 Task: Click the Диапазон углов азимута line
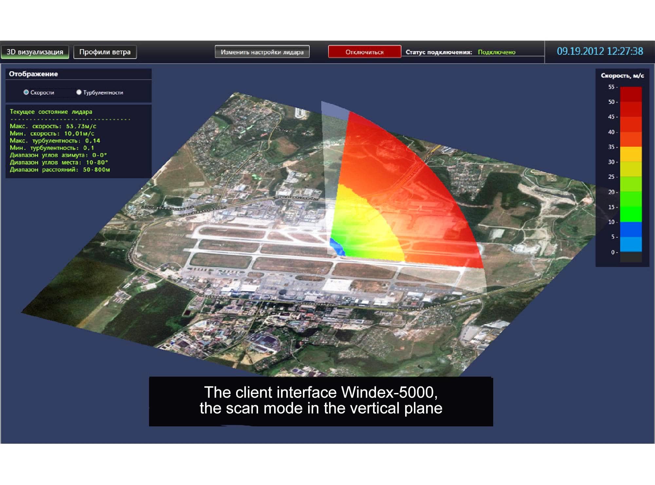pyautogui.click(x=58, y=155)
